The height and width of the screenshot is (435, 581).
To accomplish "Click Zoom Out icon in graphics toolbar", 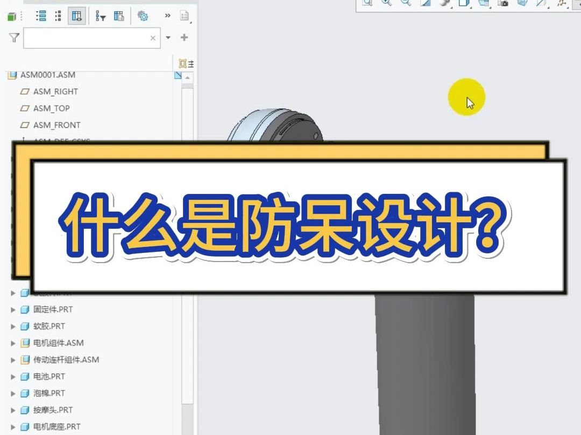I will click(x=406, y=3).
